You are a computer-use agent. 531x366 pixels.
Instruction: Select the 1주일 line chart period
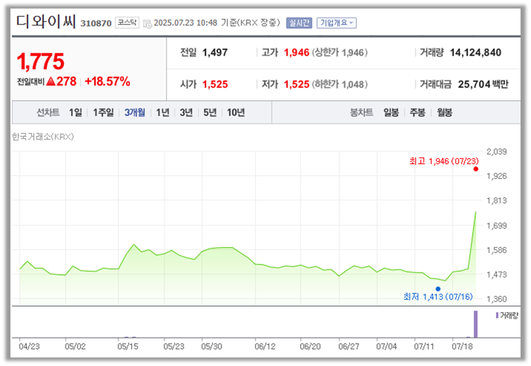pyautogui.click(x=103, y=112)
